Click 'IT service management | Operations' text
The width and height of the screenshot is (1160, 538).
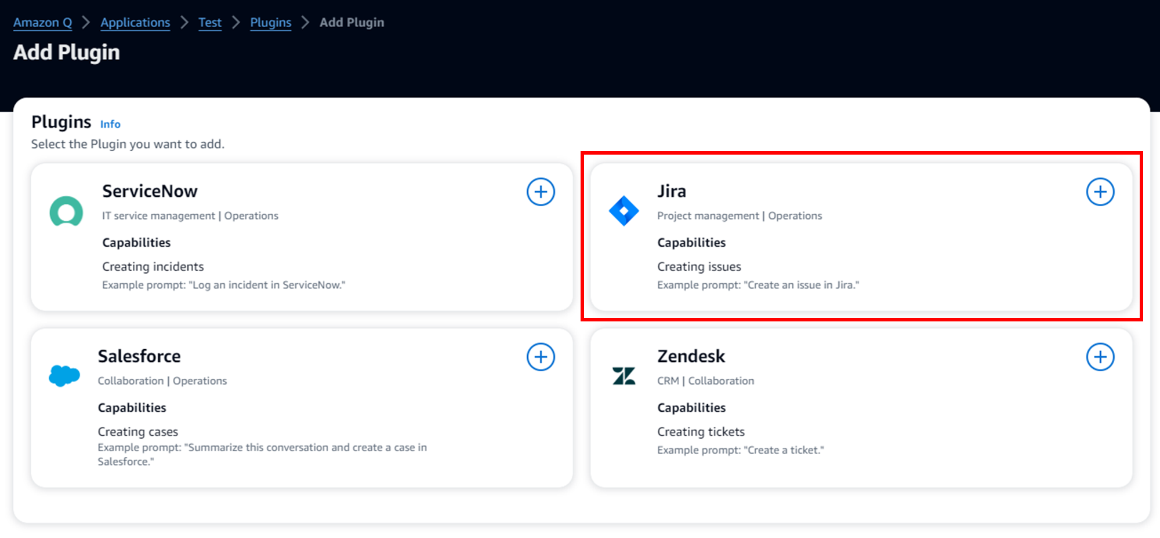point(190,215)
